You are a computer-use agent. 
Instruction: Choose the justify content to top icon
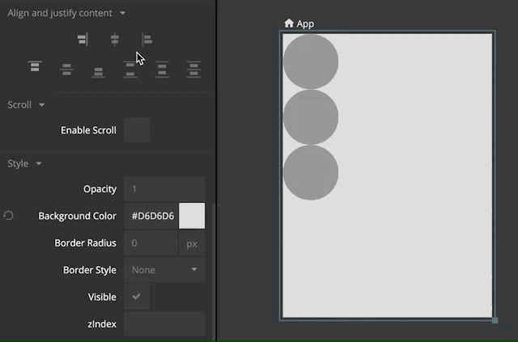pos(34,68)
